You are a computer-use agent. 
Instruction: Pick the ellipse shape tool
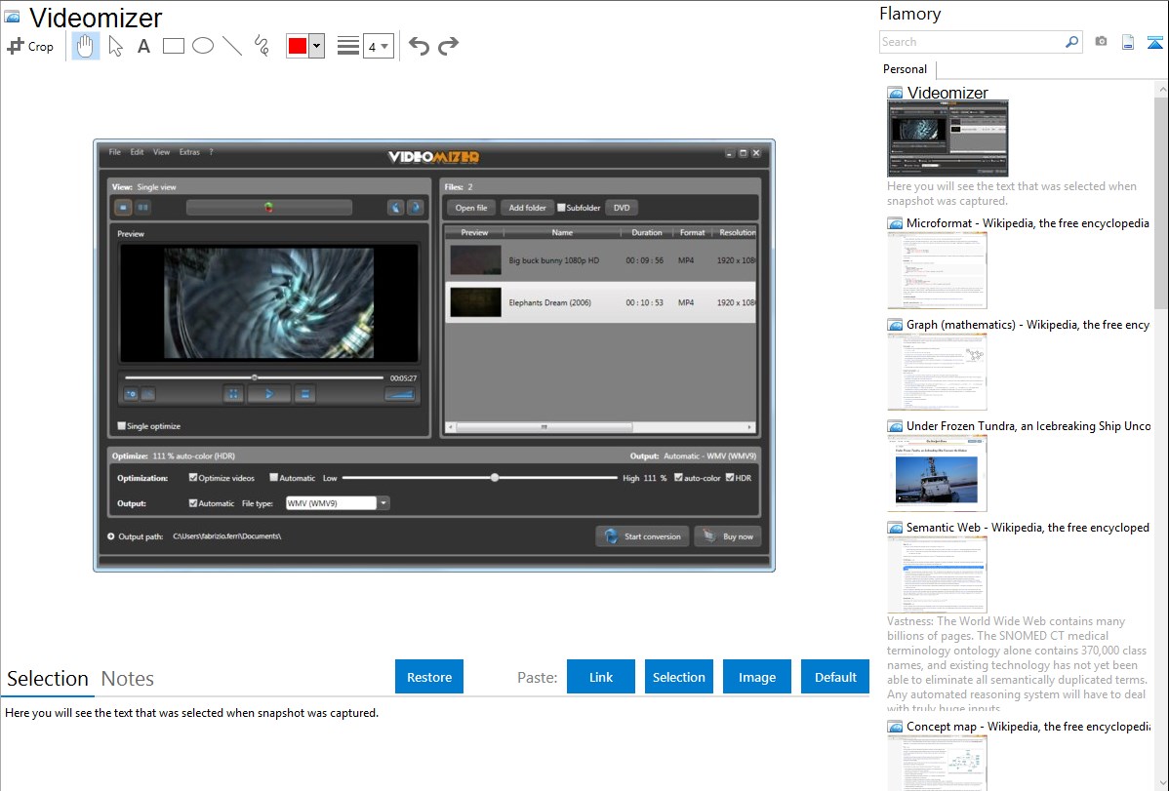click(203, 46)
